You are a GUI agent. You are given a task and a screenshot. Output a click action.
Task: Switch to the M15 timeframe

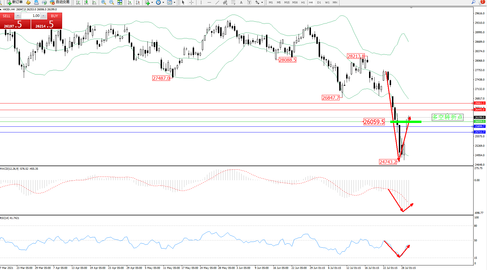[x=287, y=2]
